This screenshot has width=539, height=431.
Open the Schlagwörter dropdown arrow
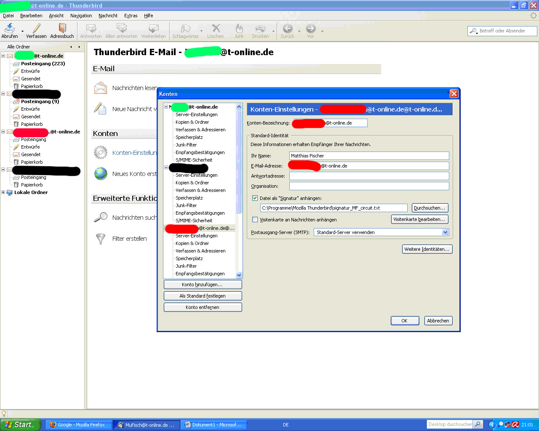[201, 31]
